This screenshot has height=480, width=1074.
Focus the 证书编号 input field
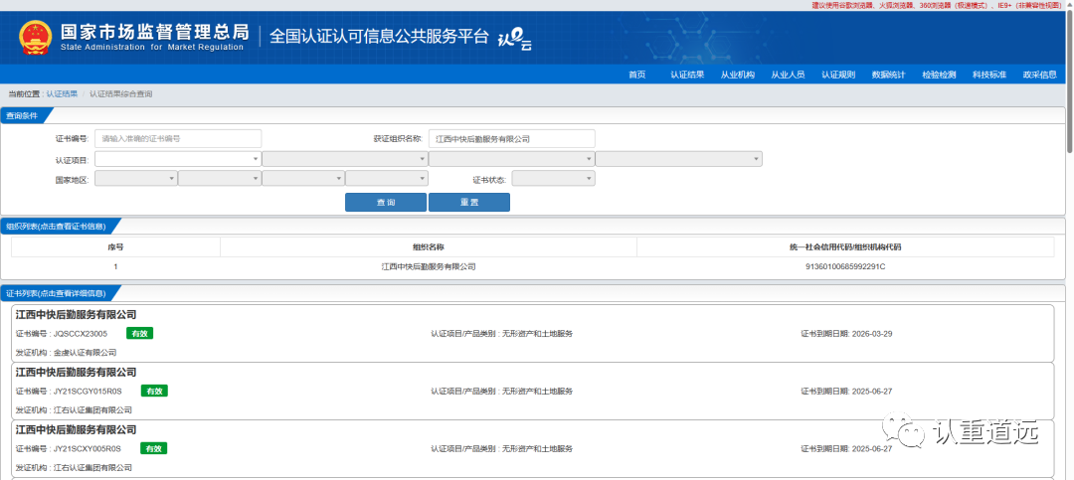point(178,138)
